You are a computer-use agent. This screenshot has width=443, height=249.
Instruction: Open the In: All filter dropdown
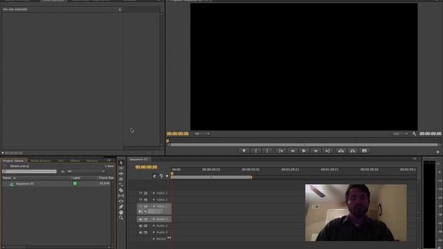tap(86, 172)
